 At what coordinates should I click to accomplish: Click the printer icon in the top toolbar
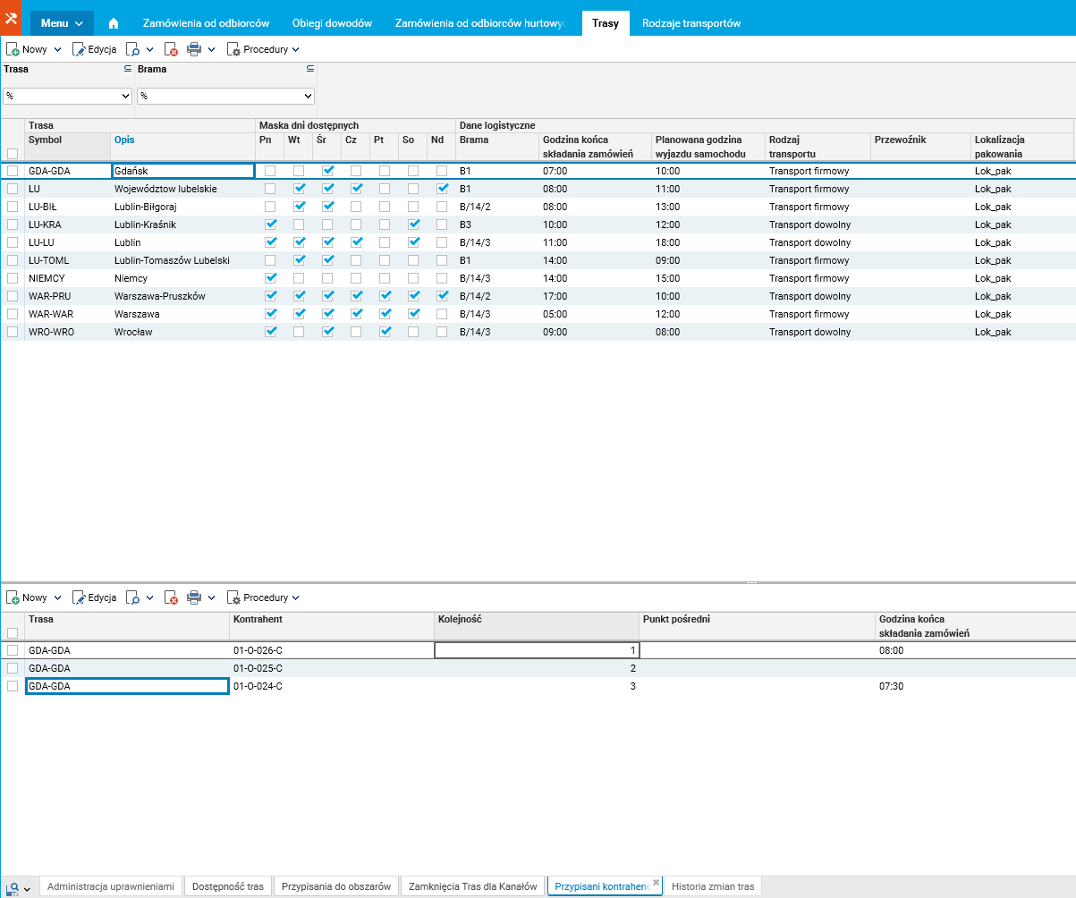pos(194,50)
